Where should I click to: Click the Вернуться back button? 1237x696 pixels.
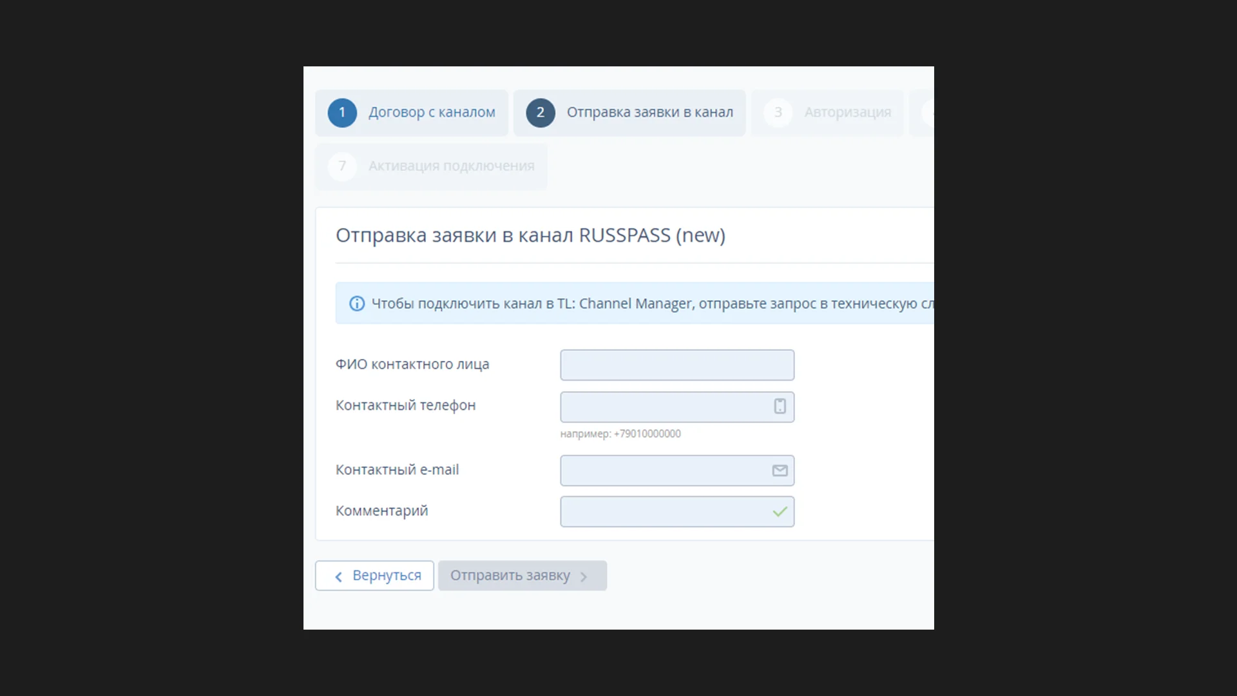(374, 575)
